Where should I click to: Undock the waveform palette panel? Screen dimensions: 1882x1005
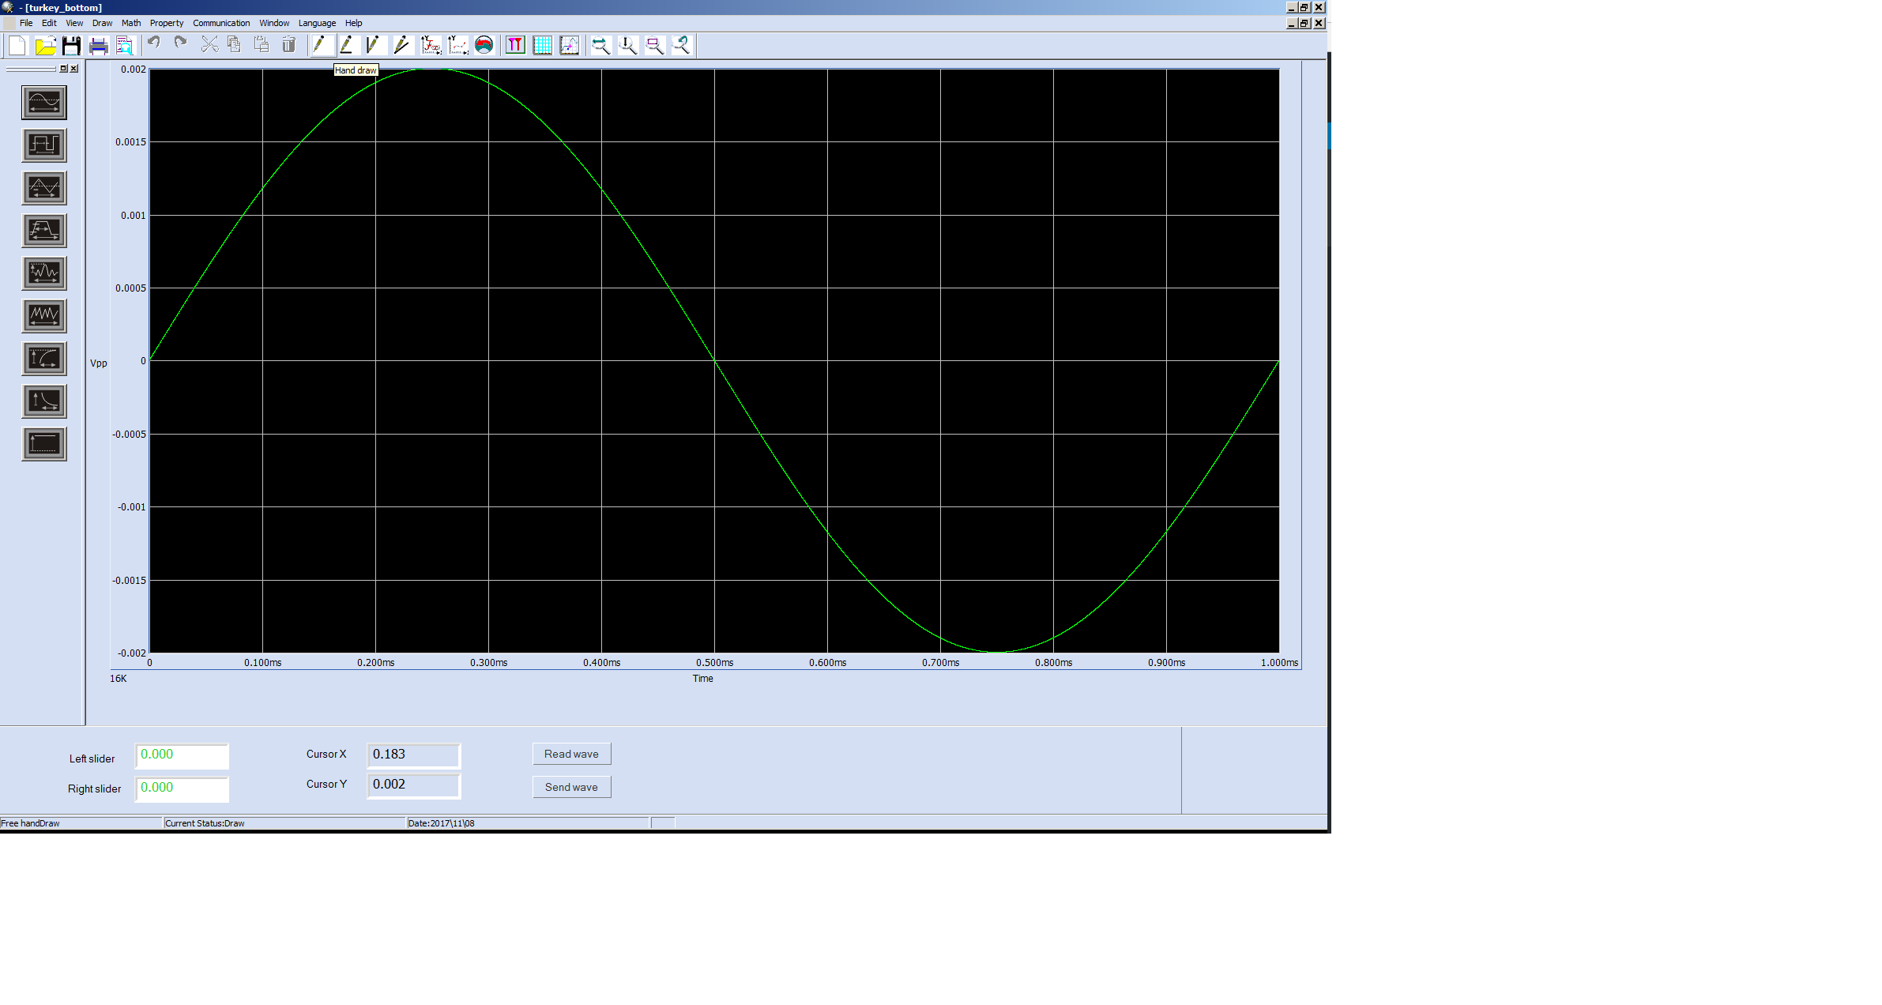64,69
